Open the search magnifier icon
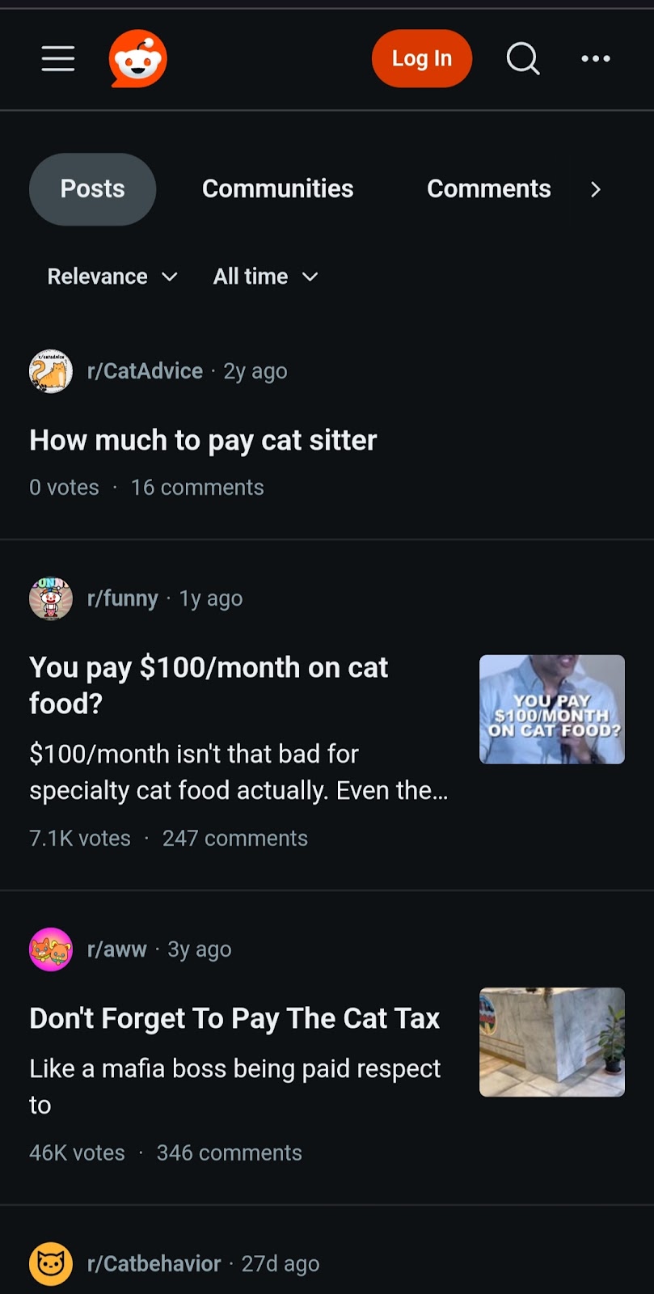This screenshot has width=654, height=1294. pos(523,58)
